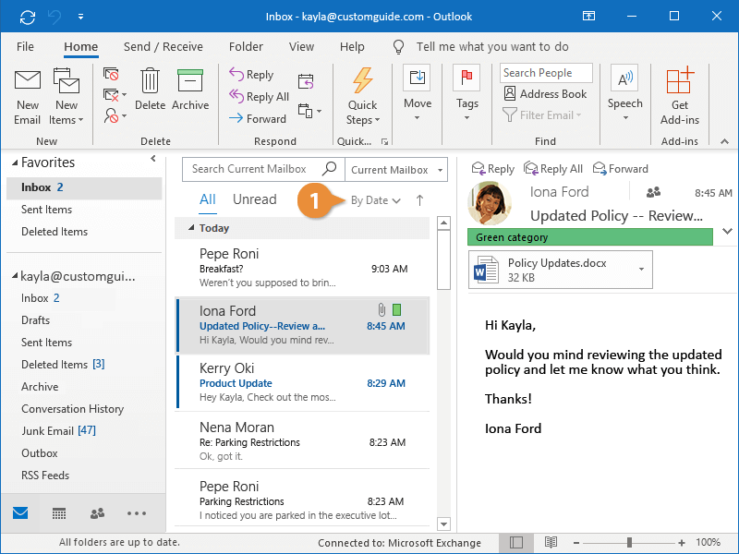Click the Search People field
This screenshot has height=554, width=739.
coord(546,73)
